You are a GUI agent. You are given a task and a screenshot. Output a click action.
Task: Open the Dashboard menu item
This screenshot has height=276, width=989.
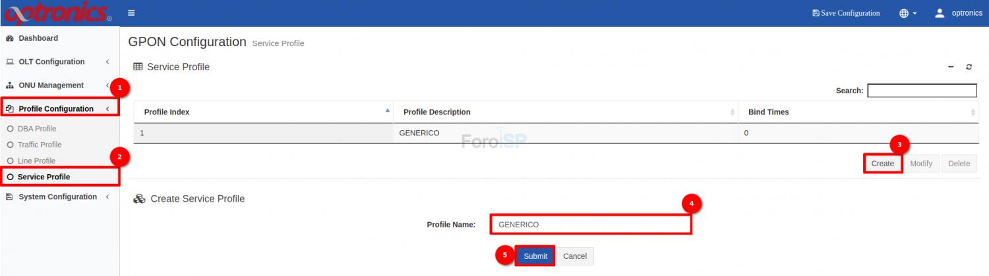[x=38, y=38]
